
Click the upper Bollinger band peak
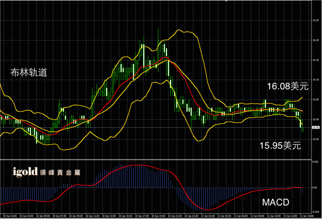point(179,30)
